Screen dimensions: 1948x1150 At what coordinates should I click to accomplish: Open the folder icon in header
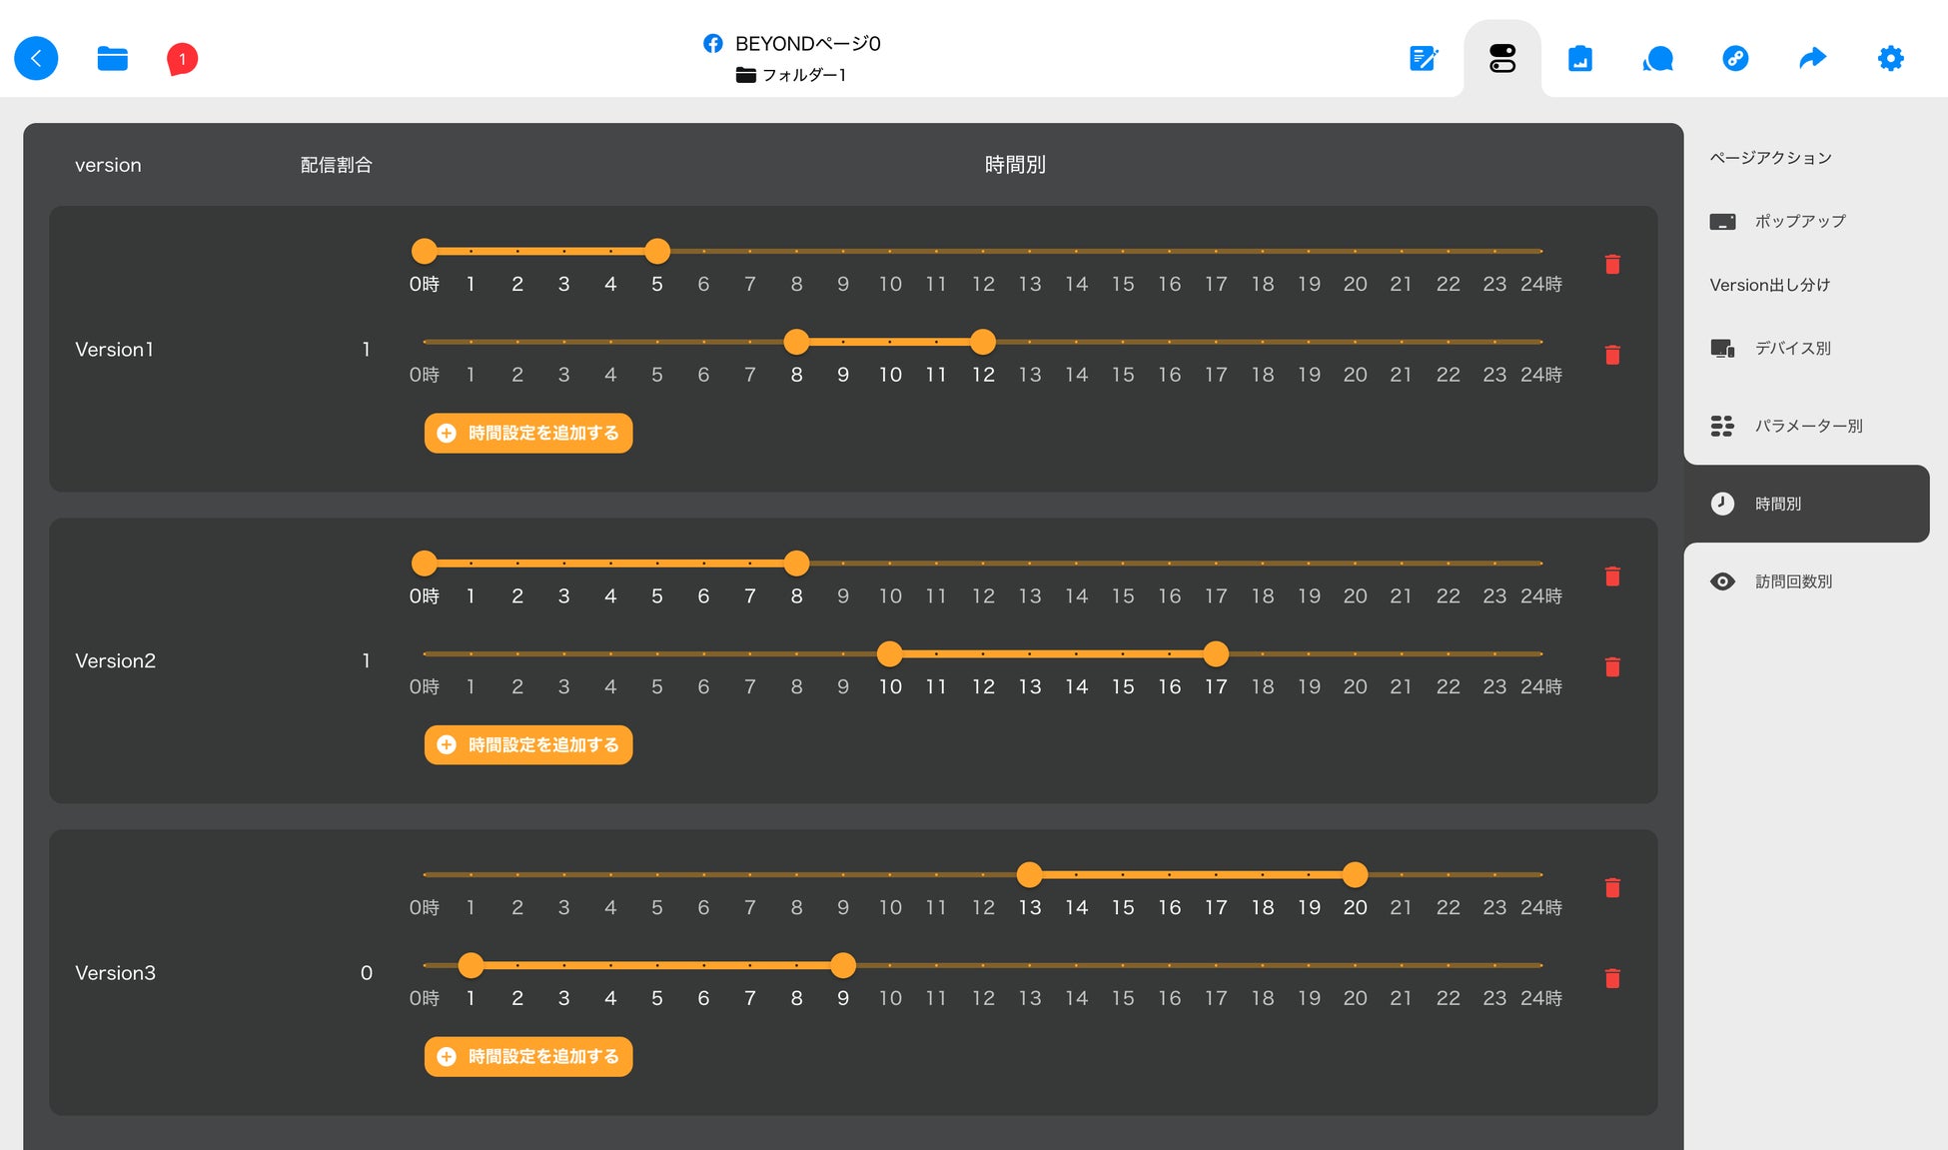112,58
